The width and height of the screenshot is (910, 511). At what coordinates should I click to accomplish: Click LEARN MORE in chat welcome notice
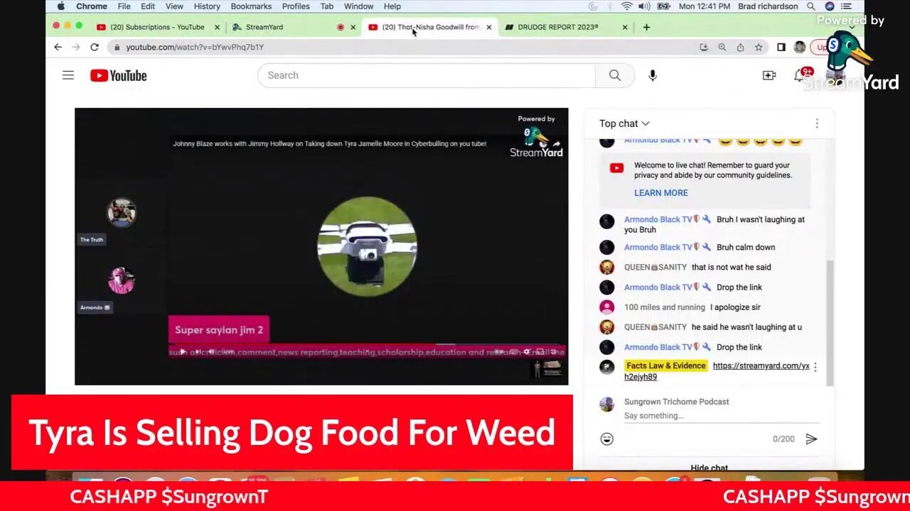tap(661, 193)
